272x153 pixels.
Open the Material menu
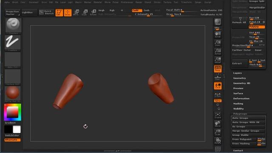point(98,2)
